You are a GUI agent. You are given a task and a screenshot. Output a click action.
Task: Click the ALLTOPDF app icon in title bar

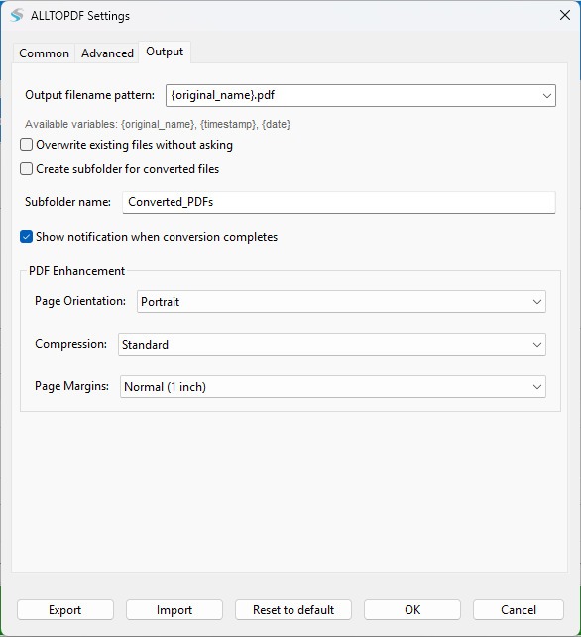click(x=17, y=16)
